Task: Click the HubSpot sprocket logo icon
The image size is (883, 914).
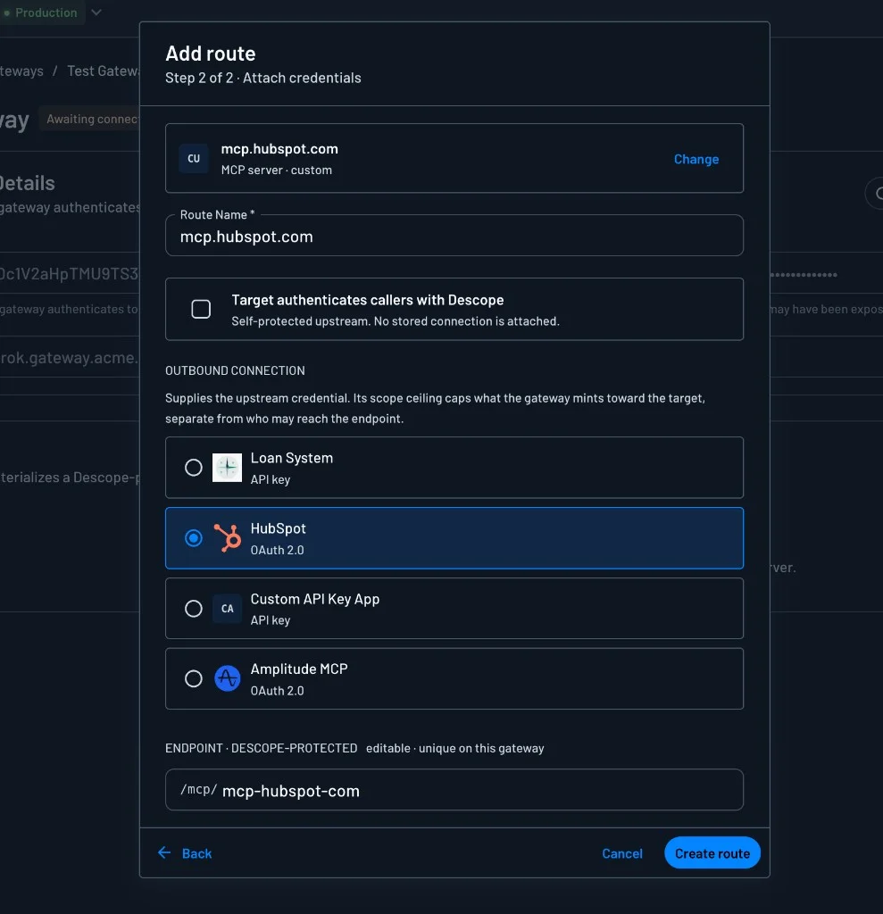Action: tap(227, 538)
